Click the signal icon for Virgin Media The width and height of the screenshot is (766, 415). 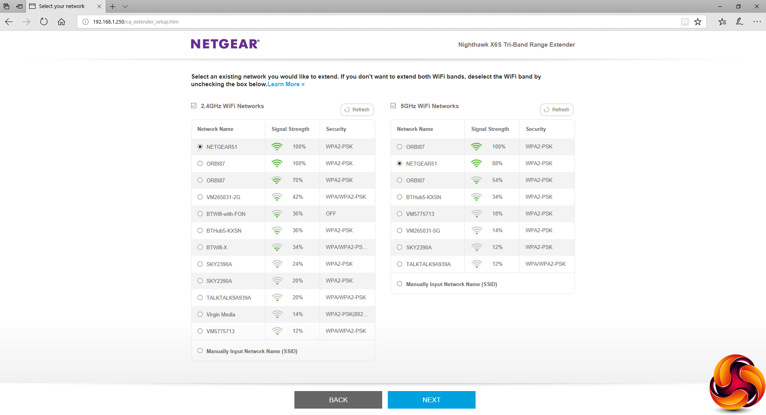[277, 314]
